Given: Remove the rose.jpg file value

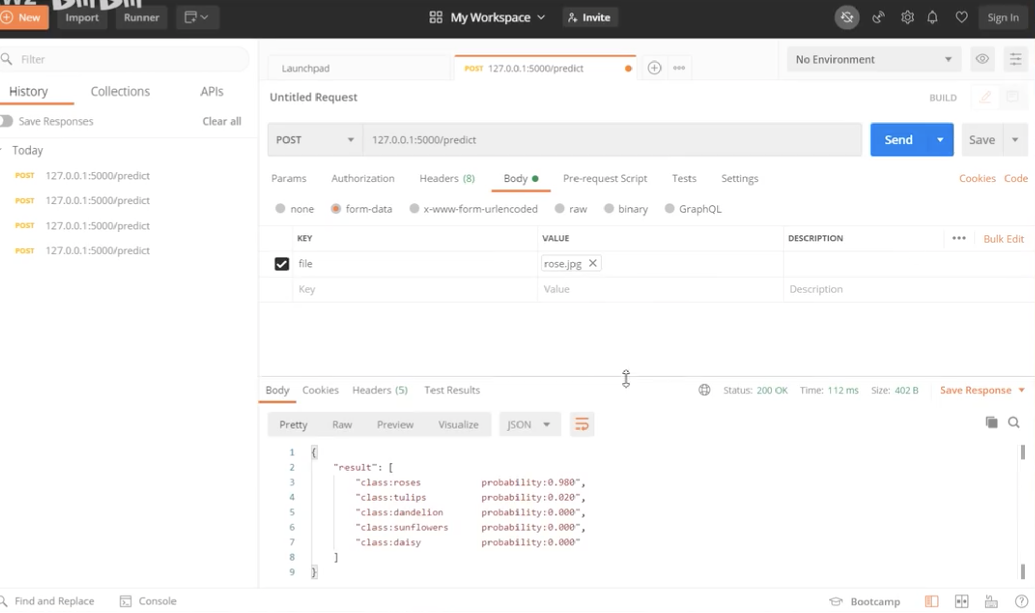Looking at the screenshot, I should [593, 263].
